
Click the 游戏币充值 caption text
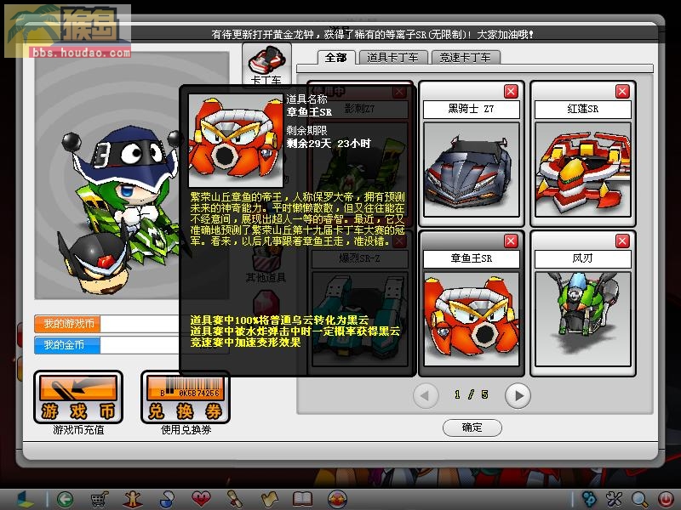tap(78, 430)
